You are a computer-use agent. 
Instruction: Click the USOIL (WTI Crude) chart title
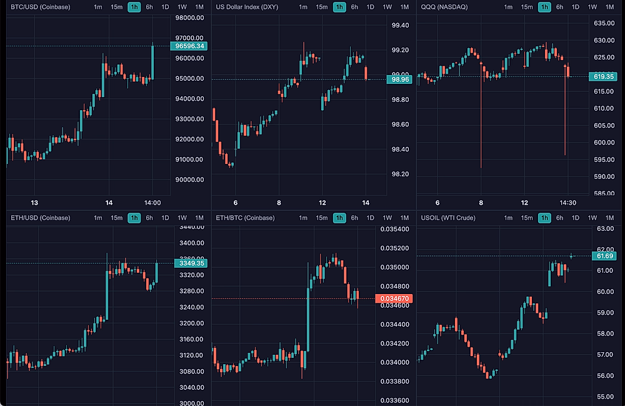pos(448,218)
